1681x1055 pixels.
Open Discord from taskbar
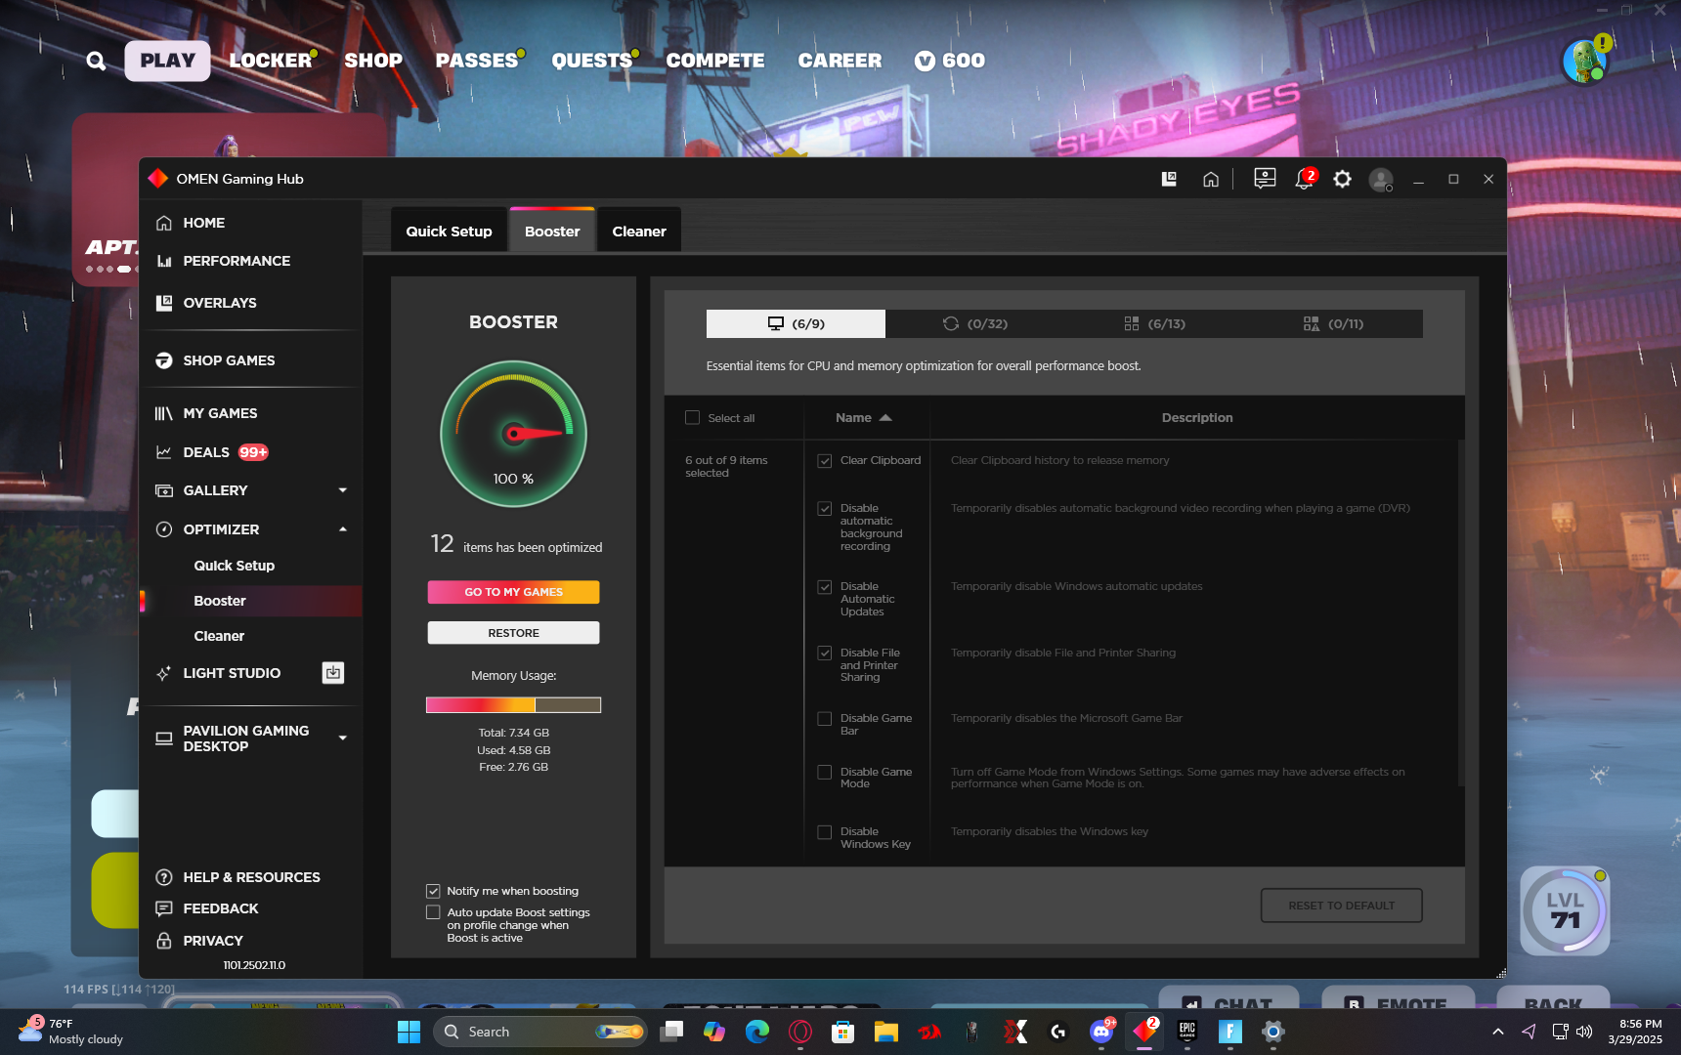coord(1101,1032)
